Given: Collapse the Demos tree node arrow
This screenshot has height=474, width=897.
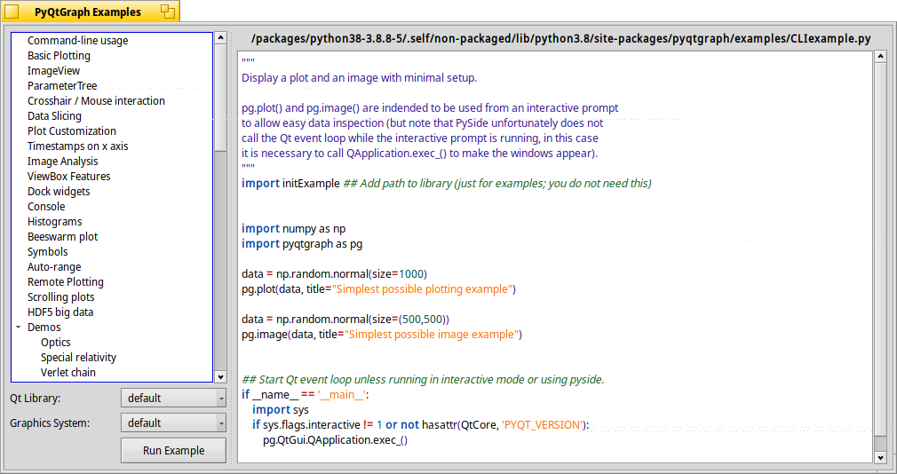Looking at the screenshot, I should [19, 327].
